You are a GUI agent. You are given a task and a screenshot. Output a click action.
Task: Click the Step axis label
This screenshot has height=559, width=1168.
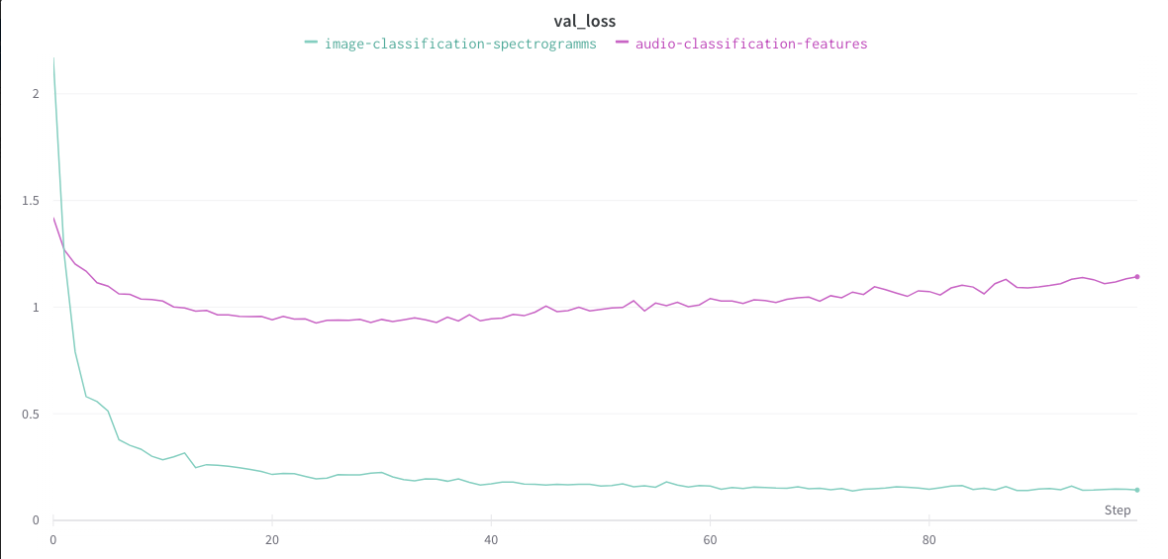point(1118,511)
